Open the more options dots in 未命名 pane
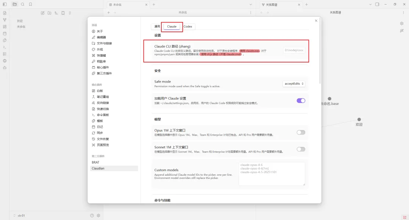Image resolution: width=409 pixels, height=220 pixels. (x=251, y=12)
